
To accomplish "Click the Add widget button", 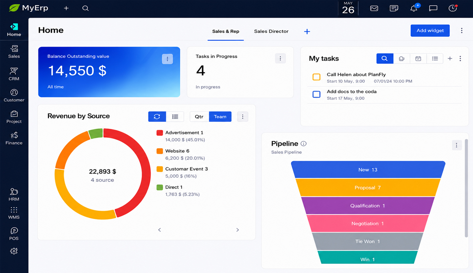I will pos(430,30).
